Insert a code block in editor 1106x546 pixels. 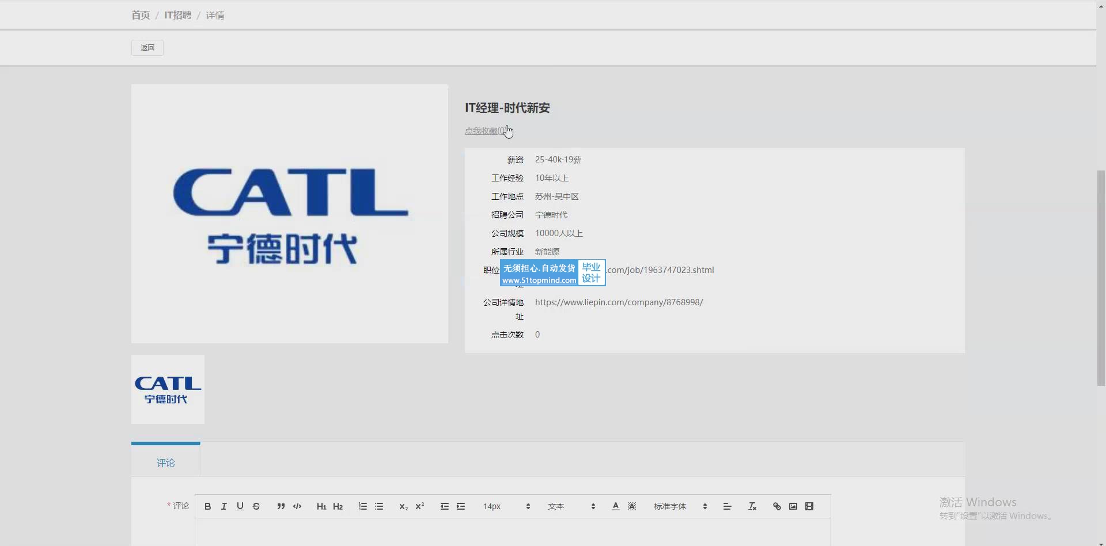[x=297, y=506]
